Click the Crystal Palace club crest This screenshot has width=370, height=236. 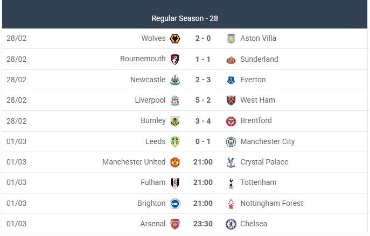pos(231,162)
